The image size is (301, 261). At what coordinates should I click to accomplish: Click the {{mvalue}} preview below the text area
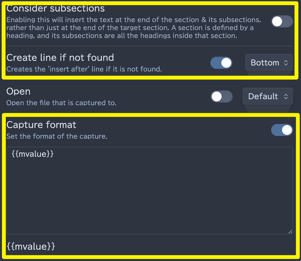pyautogui.click(x=31, y=246)
